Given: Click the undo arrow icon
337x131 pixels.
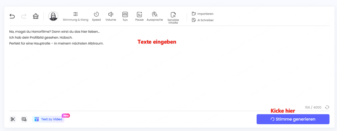Looking at the screenshot, I should tap(12, 16).
